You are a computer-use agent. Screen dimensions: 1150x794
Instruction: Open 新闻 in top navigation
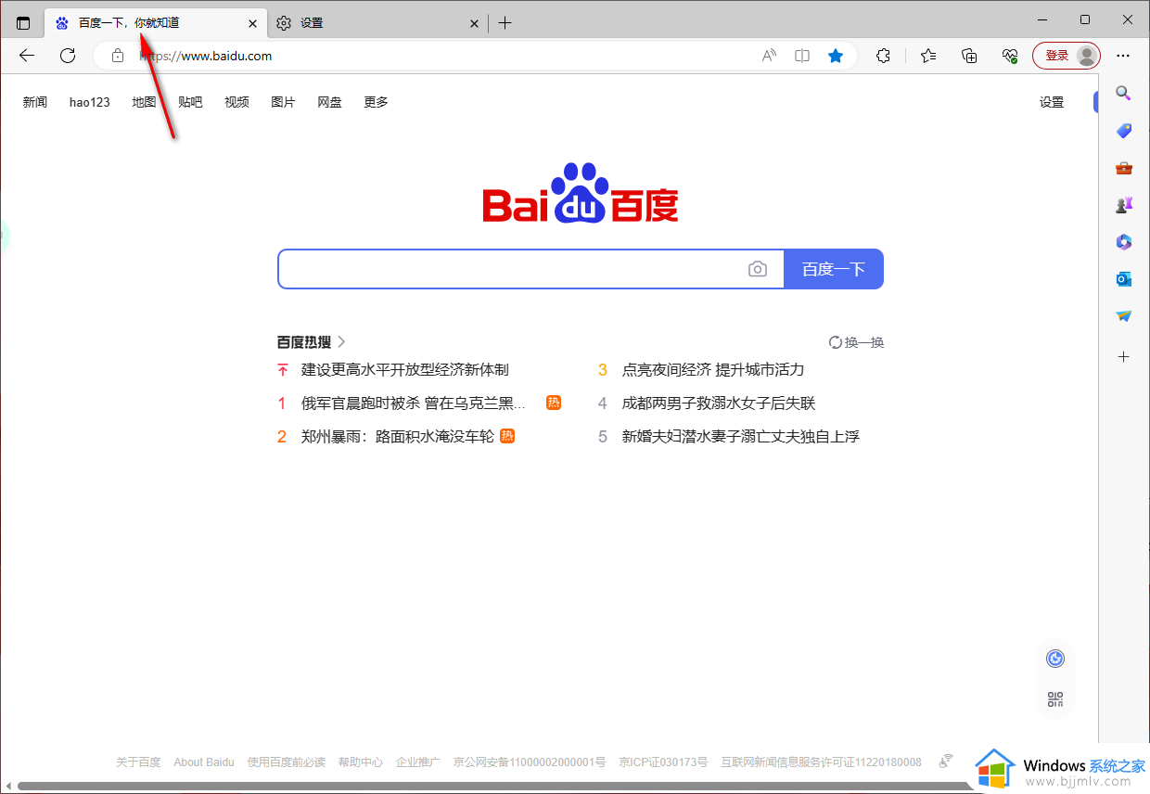35,102
